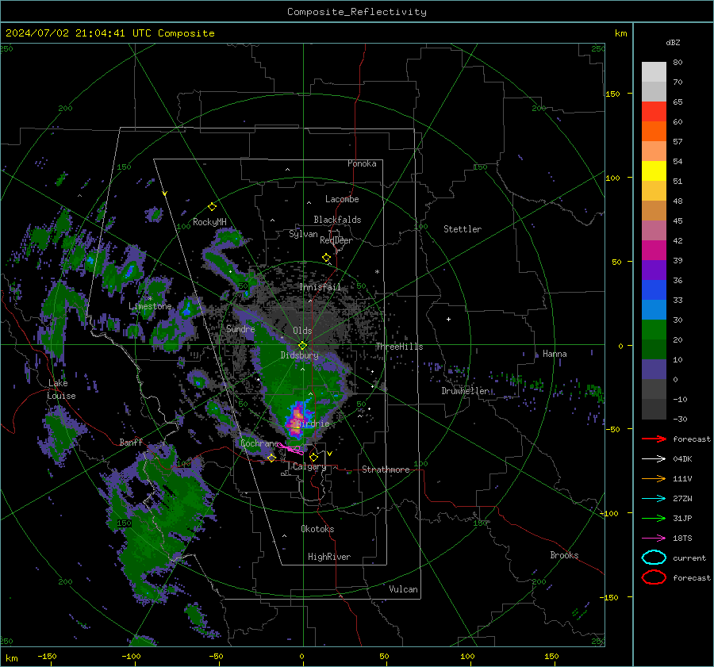Click the white cross marker near Stettler area
Viewport: 714px width, 667px height.
click(x=448, y=319)
